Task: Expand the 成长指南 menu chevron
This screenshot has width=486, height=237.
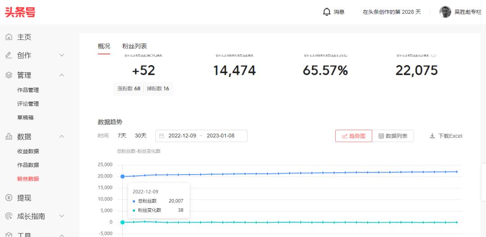Action: (x=62, y=216)
